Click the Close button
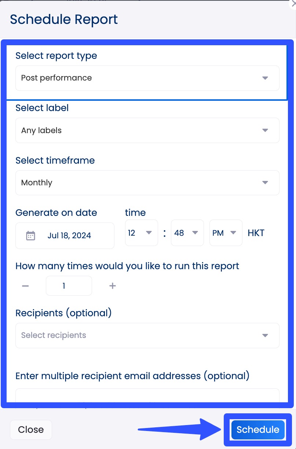This screenshot has width=296, height=449. 31,430
